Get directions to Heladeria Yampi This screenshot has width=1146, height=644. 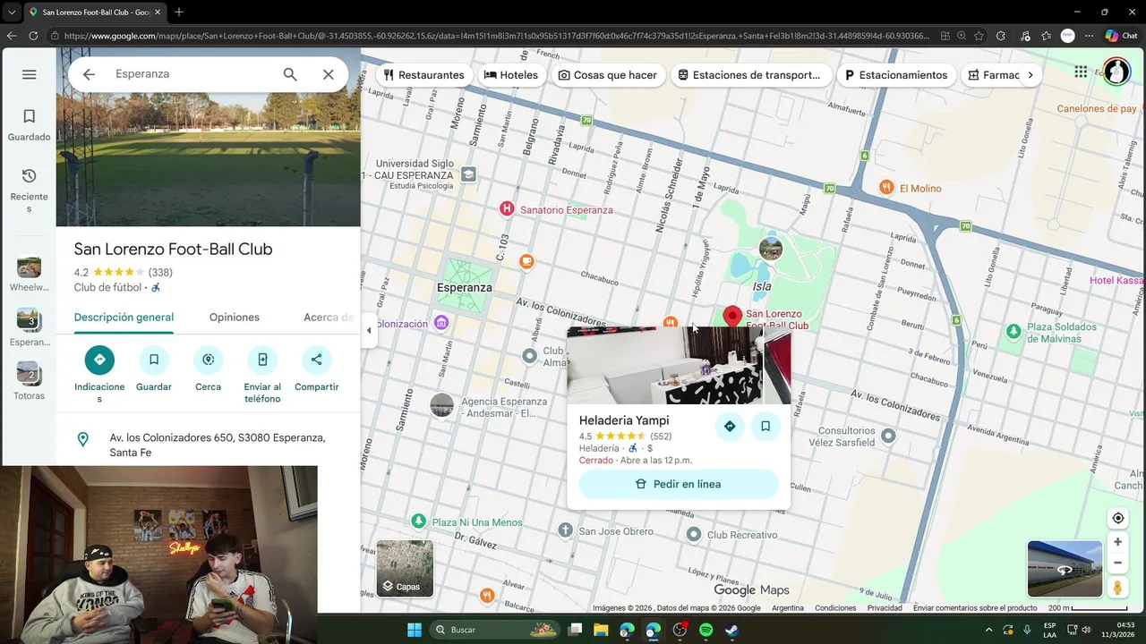point(730,427)
